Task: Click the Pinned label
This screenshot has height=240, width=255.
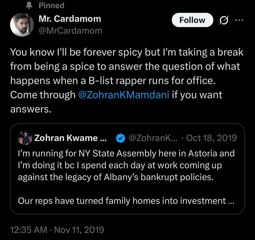Action: pos(52,5)
